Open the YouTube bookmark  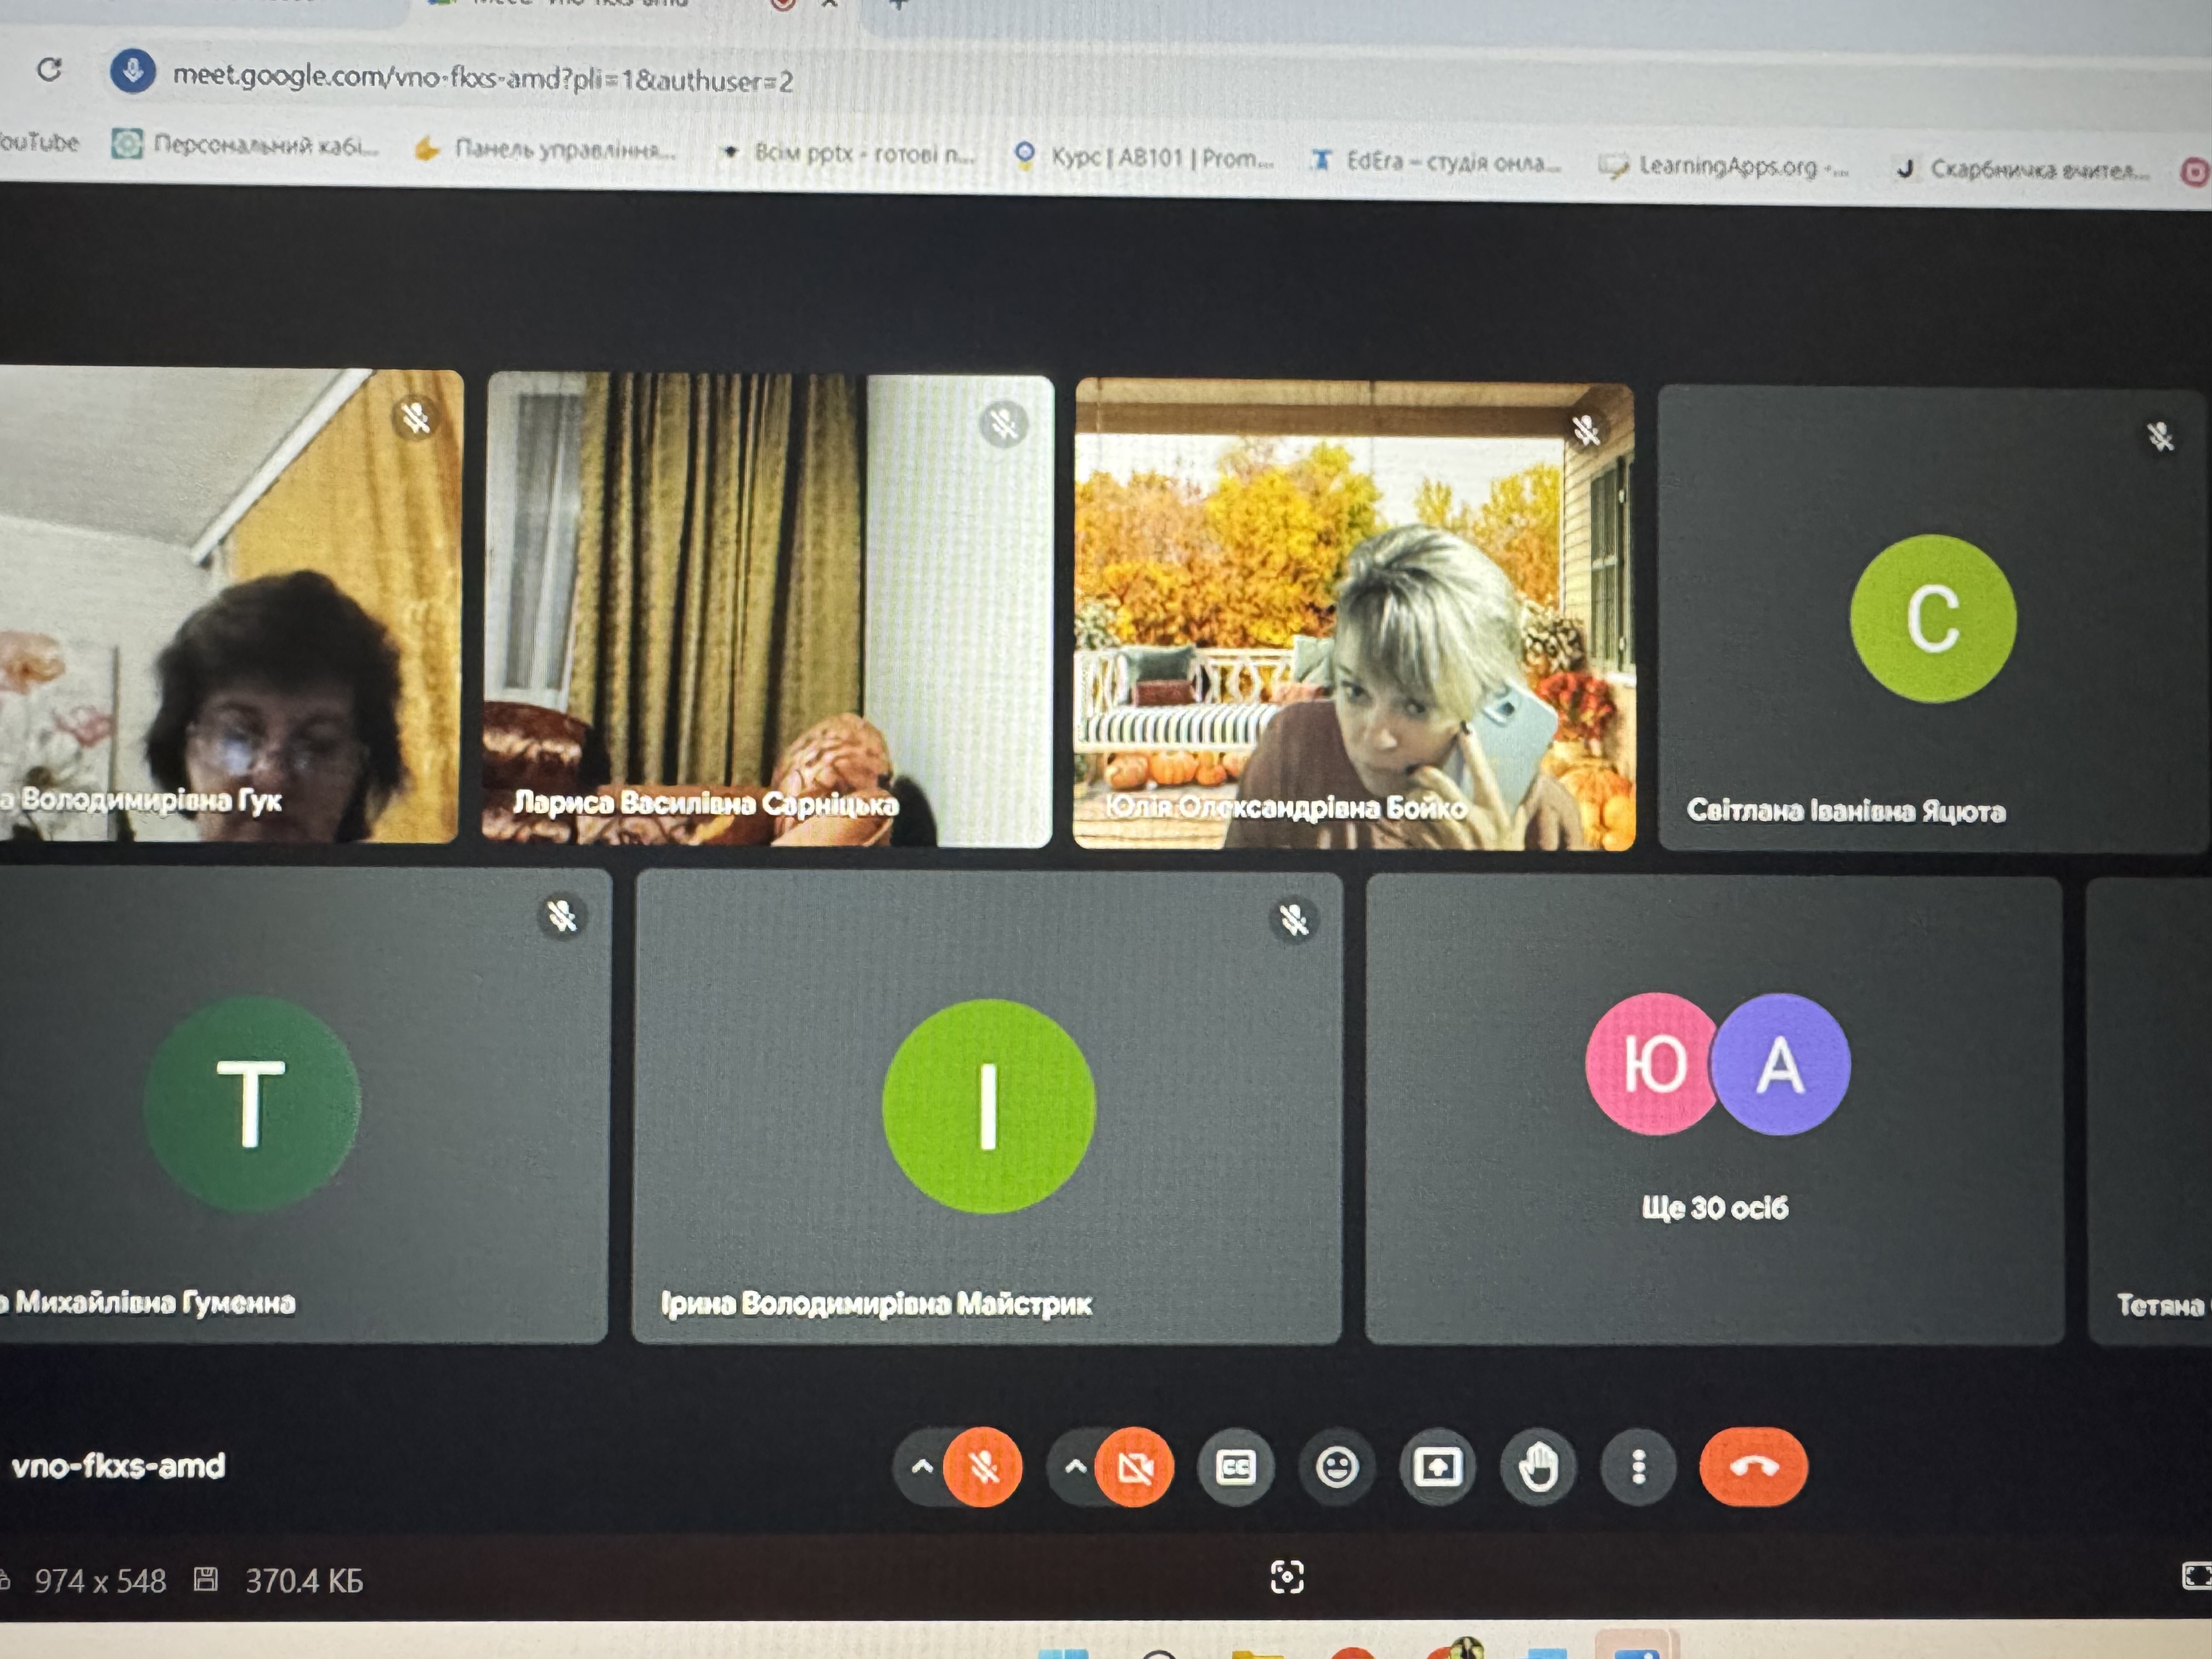click(39, 142)
